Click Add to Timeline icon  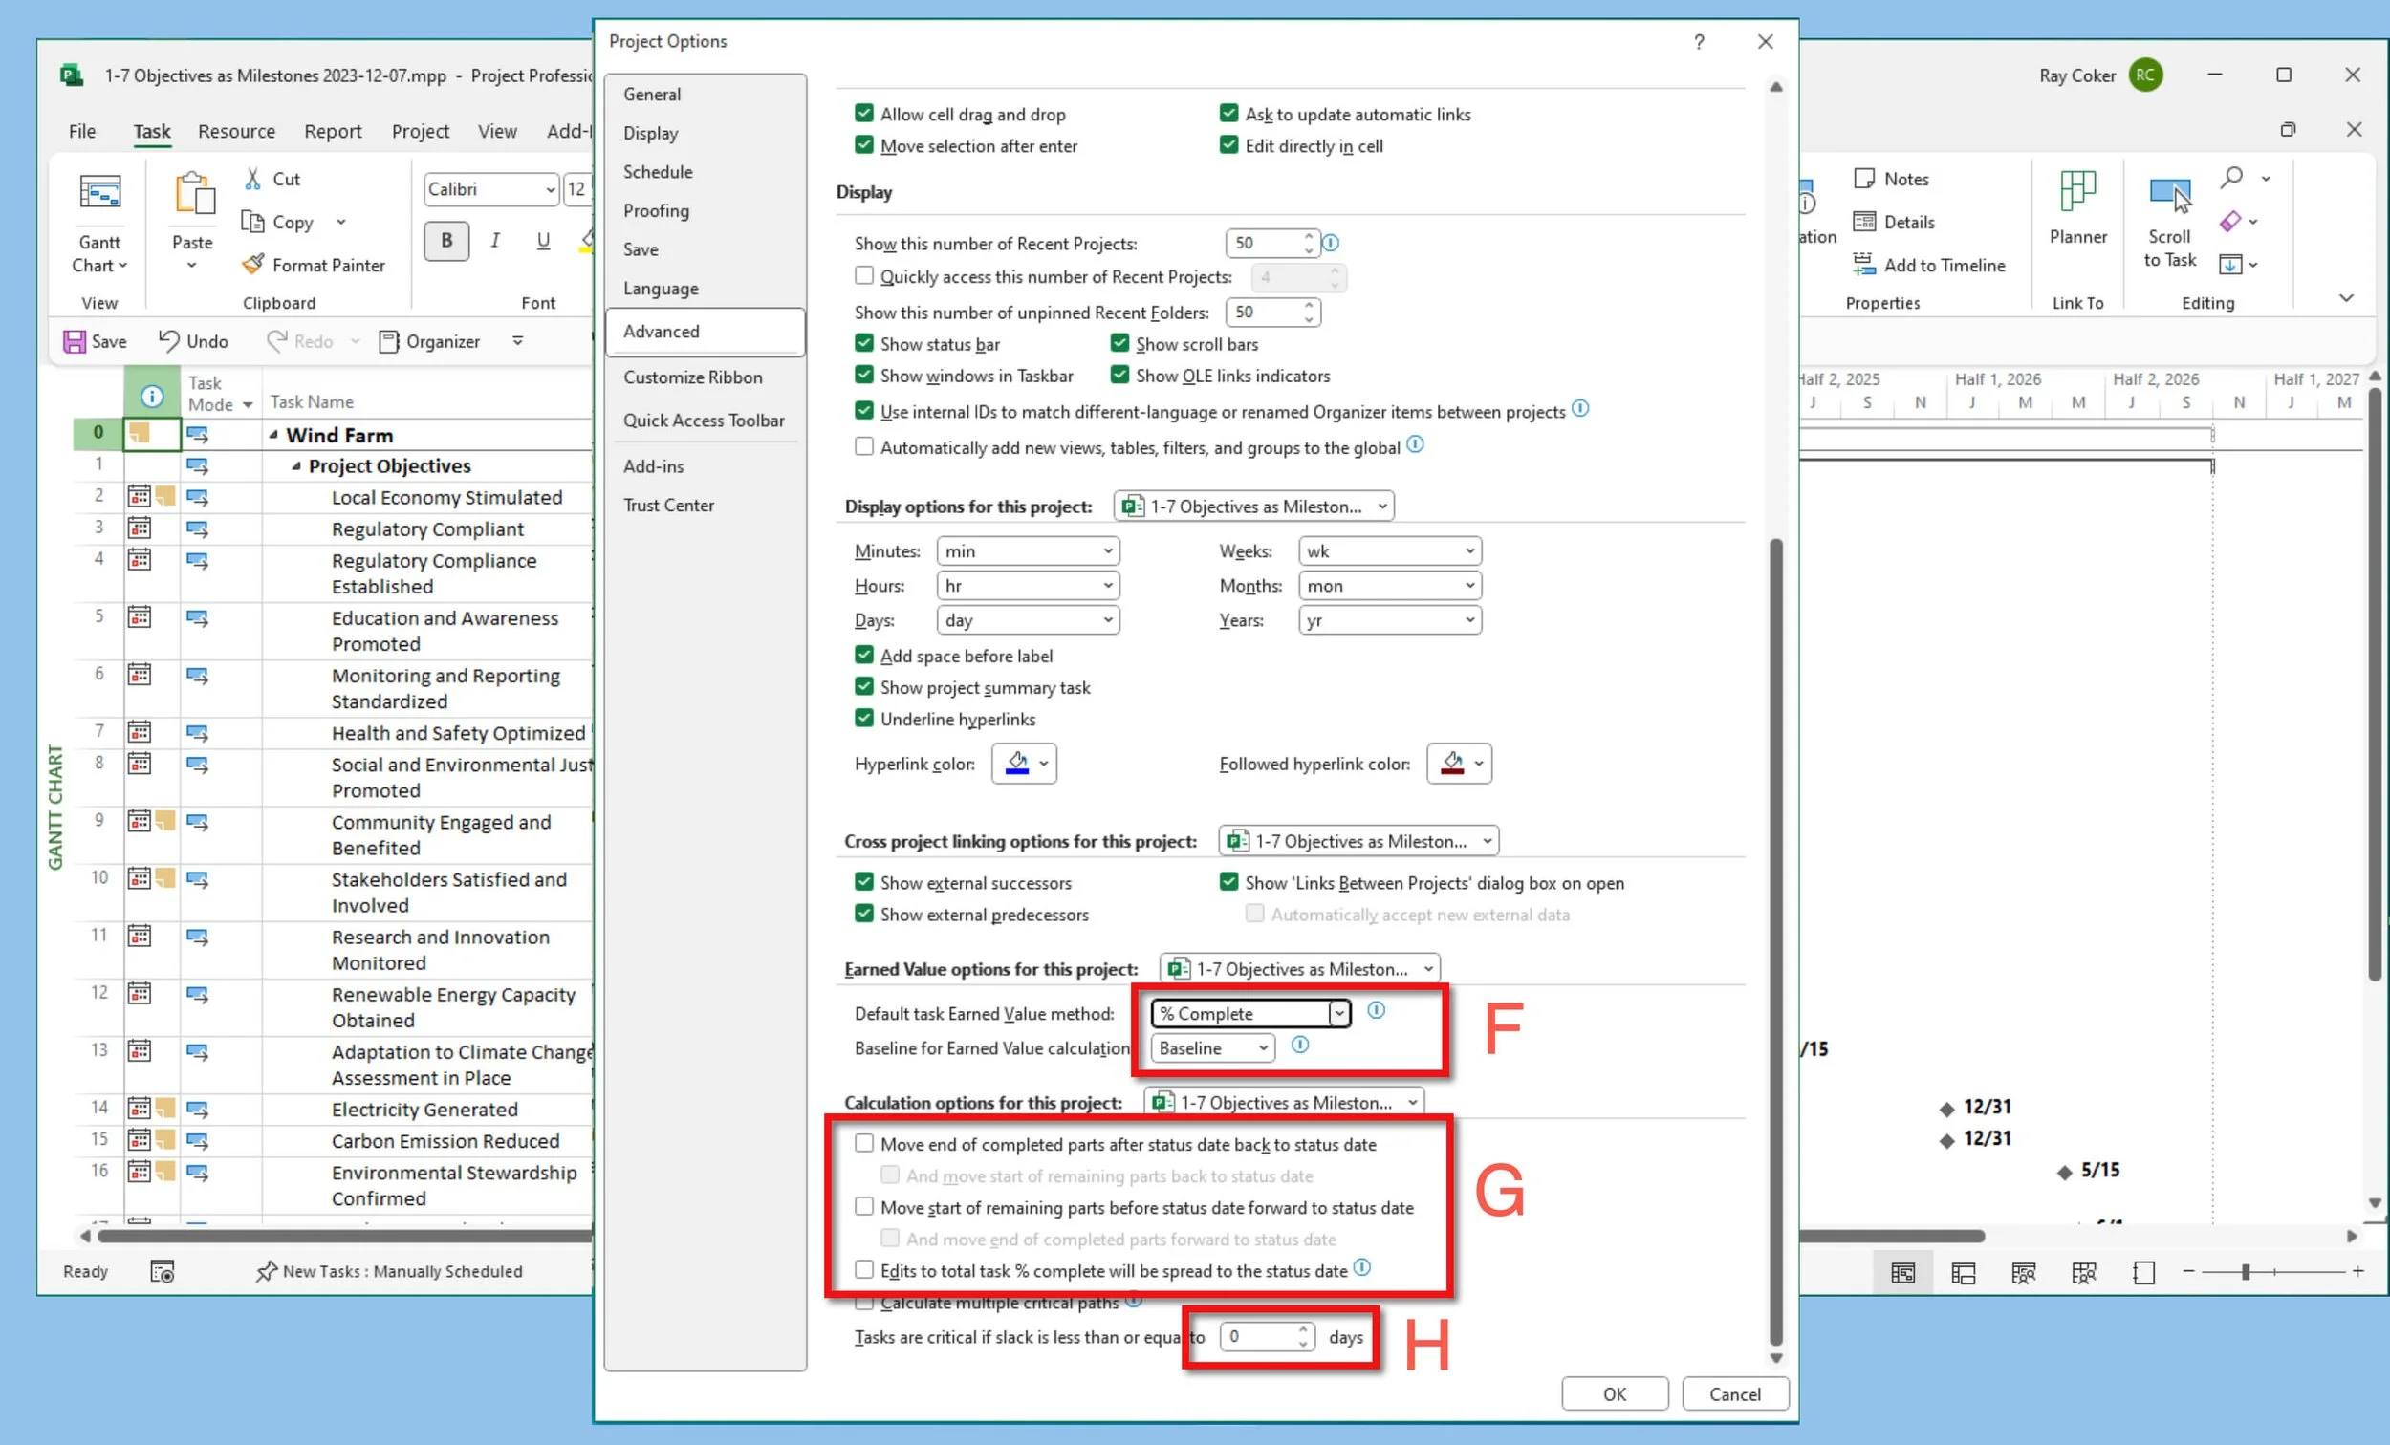point(1863,264)
